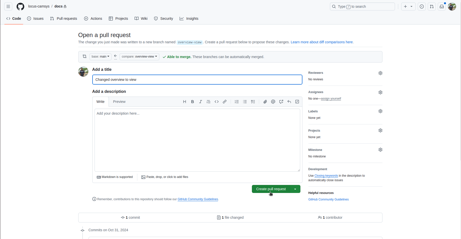Viewport: 461px width, 239px height.
Task: Open the Reviewers gear settings
Action: [380, 73]
